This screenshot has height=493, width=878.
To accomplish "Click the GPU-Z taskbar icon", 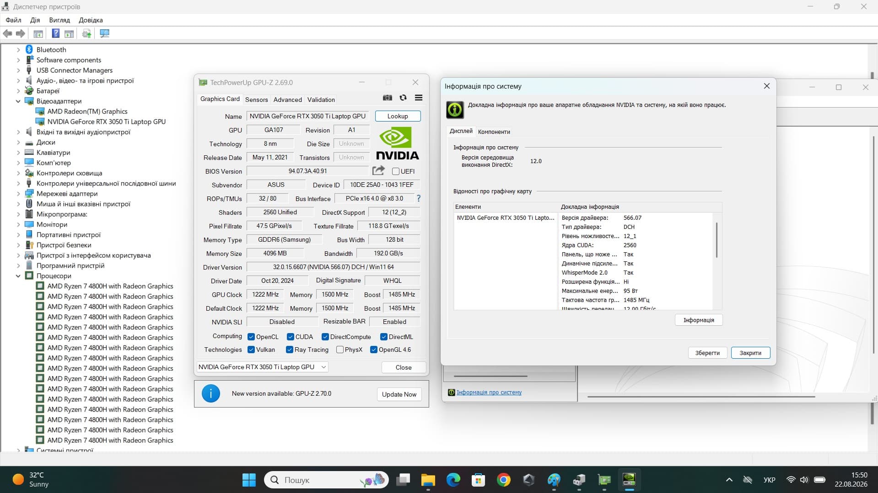I will click(x=604, y=480).
